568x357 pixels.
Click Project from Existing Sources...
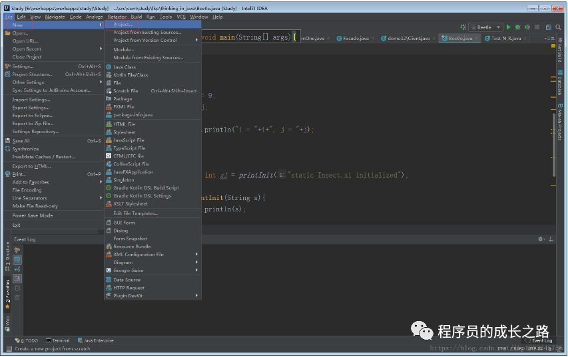tap(152, 32)
